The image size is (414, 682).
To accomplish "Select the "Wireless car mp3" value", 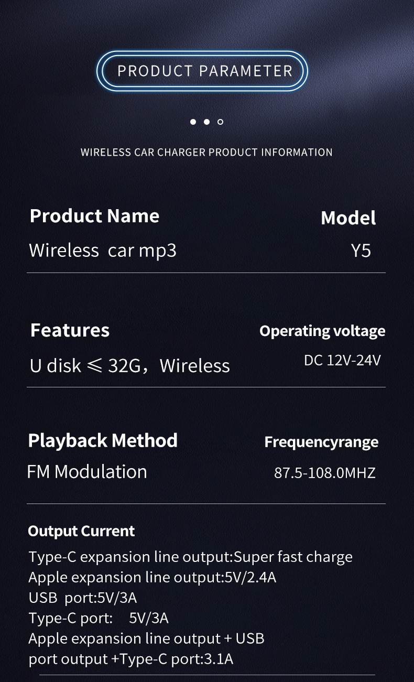I will pyautogui.click(x=103, y=251).
